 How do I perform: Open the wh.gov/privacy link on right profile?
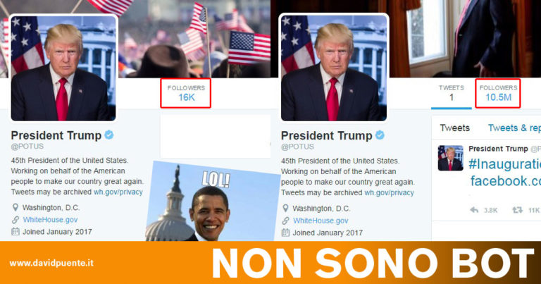(x=389, y=192)
